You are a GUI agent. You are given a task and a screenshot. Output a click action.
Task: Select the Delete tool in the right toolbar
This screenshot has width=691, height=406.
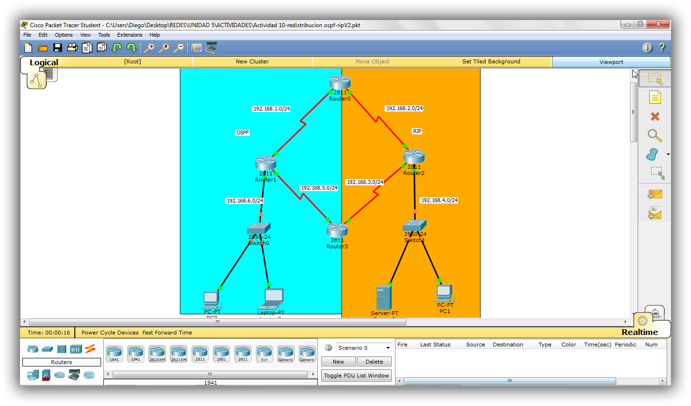(654, 116)
